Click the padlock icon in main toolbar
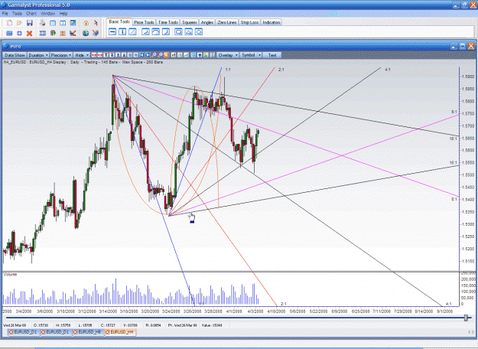The height and width of the screenshot is (349, 478). click(x=86, y=23)
